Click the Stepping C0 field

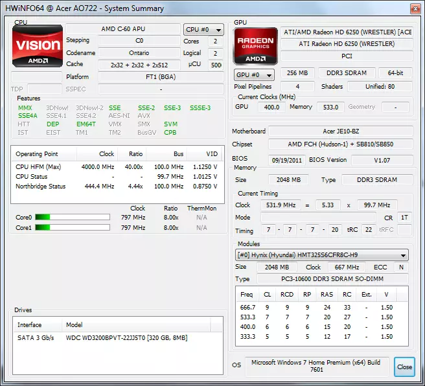pyautogui.click(x=139, y=41)
